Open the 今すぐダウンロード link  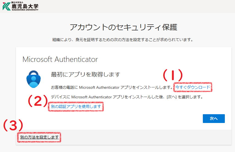pos(193,87)
